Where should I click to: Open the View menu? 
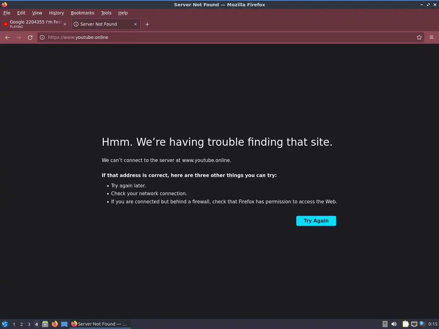37,13
